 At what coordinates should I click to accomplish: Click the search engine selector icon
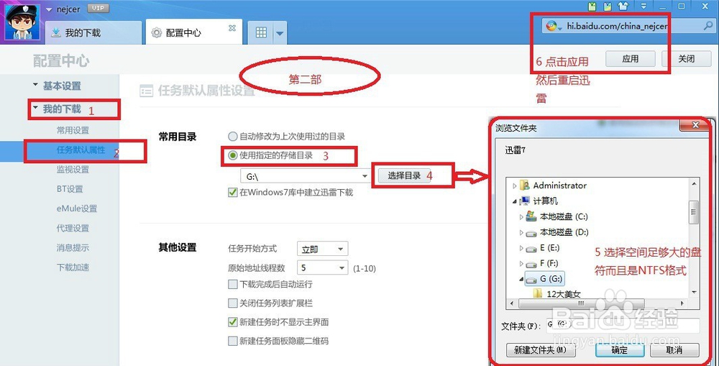(554, 26)
